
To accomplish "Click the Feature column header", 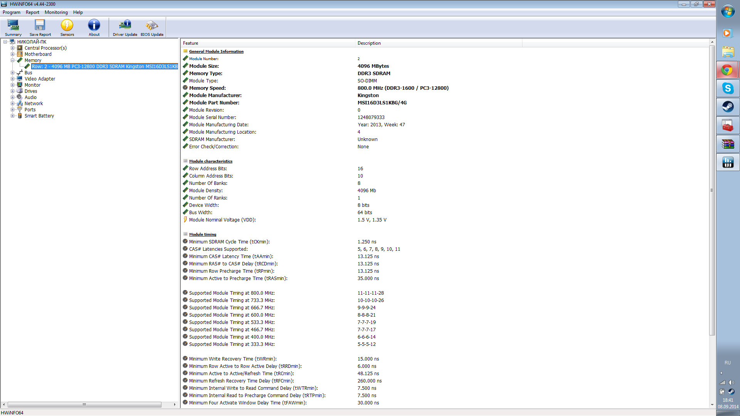I will click(268, 43).
